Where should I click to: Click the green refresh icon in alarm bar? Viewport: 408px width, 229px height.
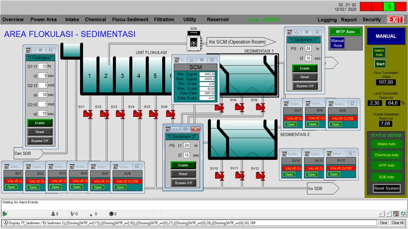pos(403,214)
